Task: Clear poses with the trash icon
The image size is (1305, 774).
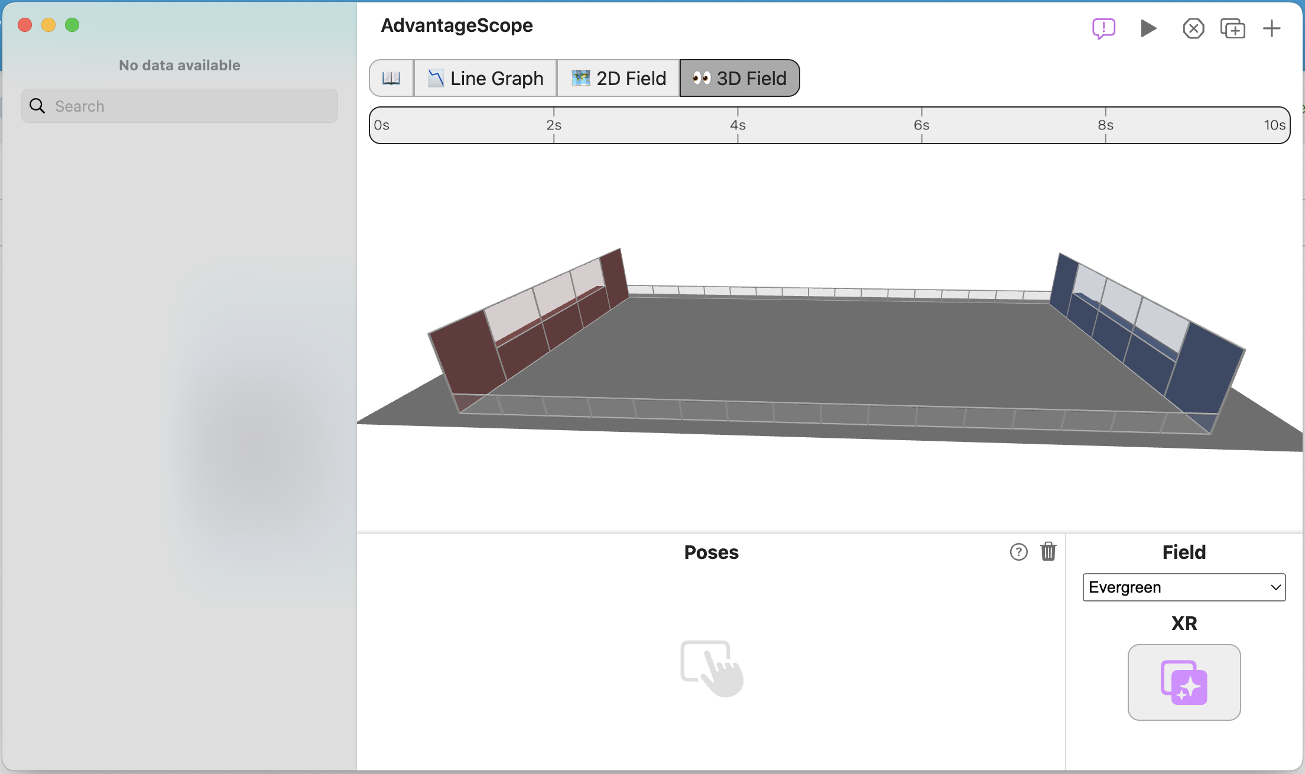Action: coord(1048,551)
